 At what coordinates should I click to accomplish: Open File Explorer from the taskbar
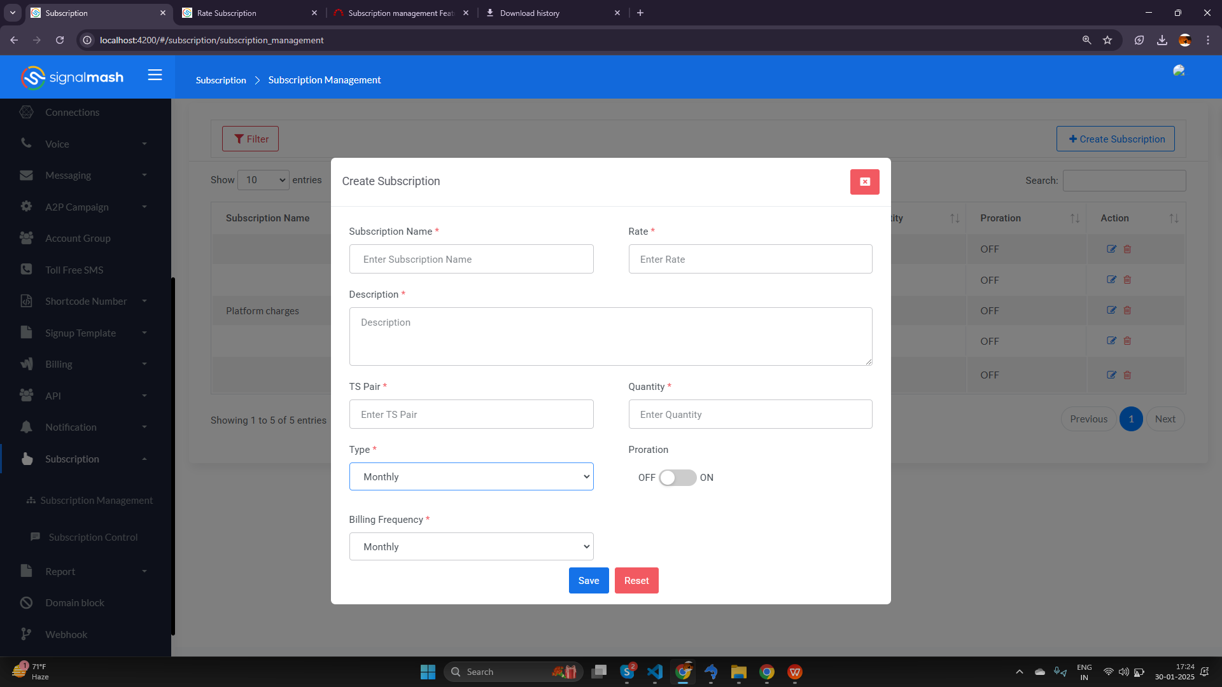tap(738, 672)
